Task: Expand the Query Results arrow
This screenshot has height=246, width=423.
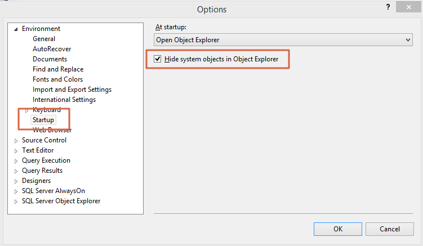Action: (x=16, y=171)
